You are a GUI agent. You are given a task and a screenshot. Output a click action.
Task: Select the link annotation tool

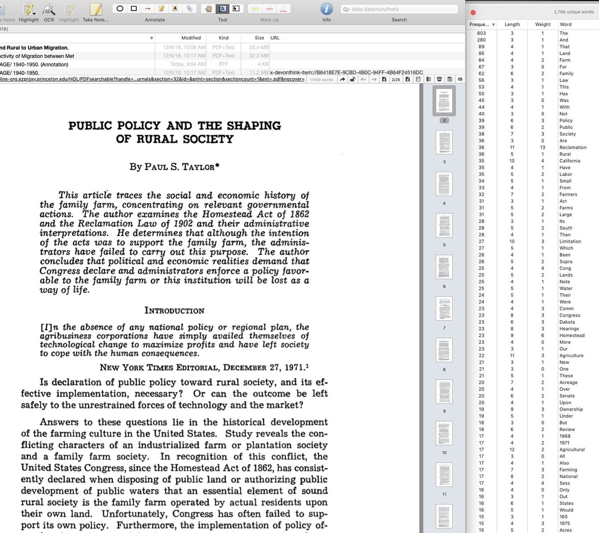189,8
